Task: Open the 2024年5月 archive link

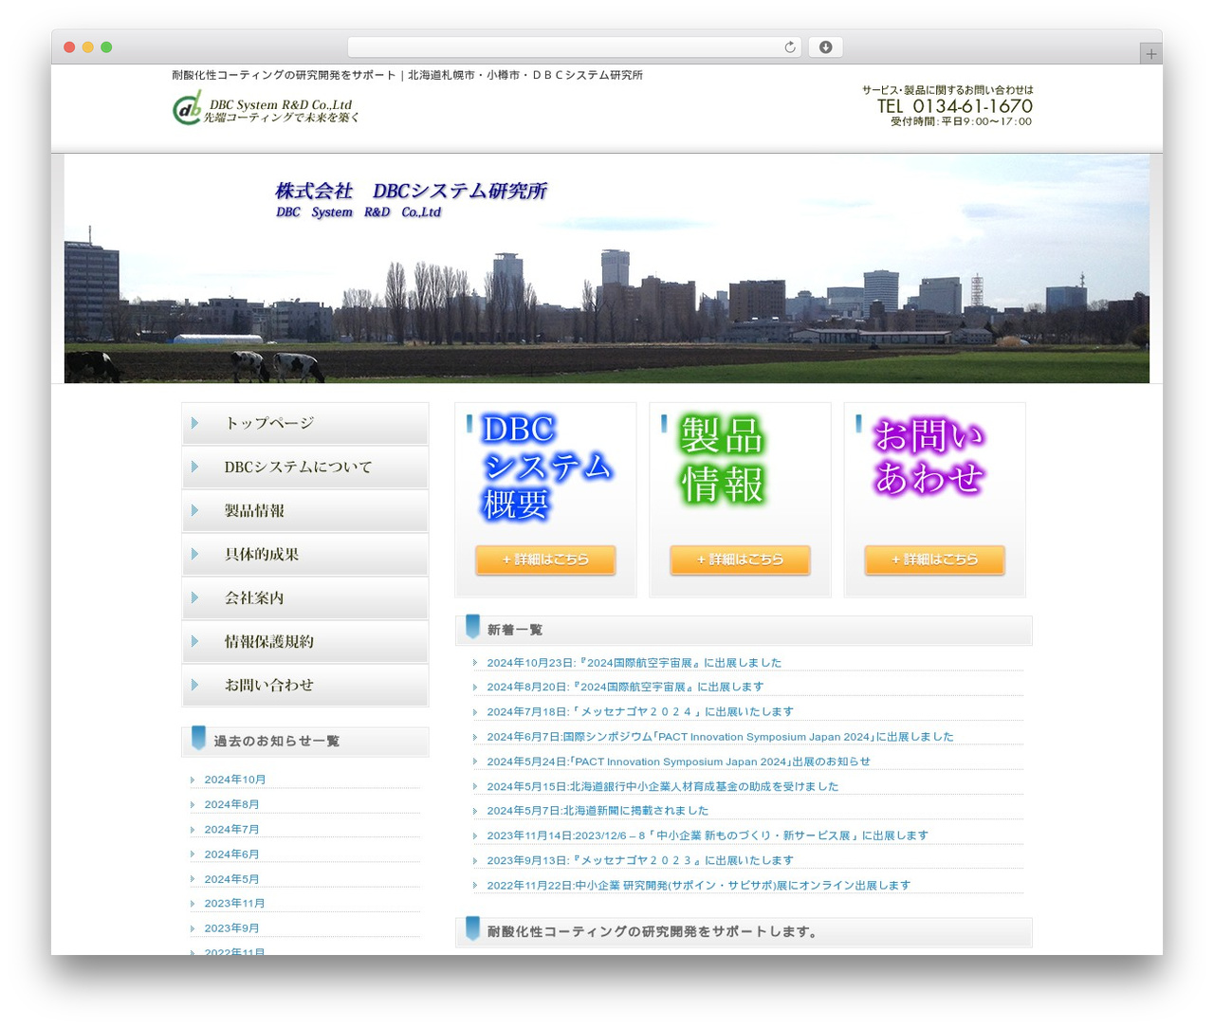Action: click(x=231, y=879)
